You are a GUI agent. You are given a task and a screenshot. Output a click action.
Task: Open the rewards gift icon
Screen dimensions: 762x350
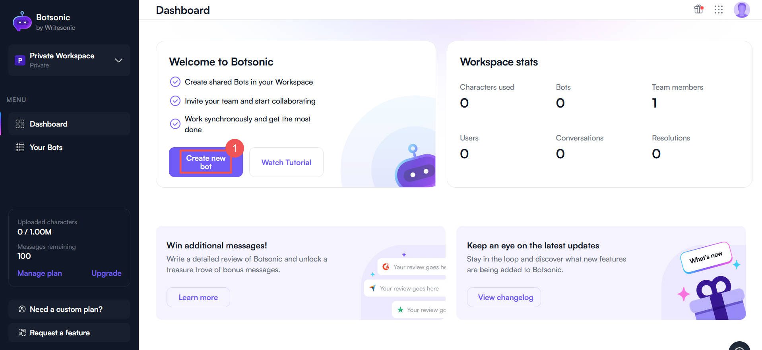pos(698,9)
